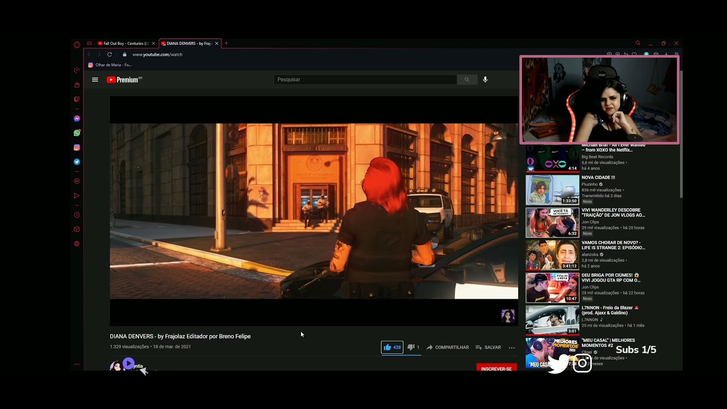
Task: Open Twitter in the sidebar
Action: (77, 162)
